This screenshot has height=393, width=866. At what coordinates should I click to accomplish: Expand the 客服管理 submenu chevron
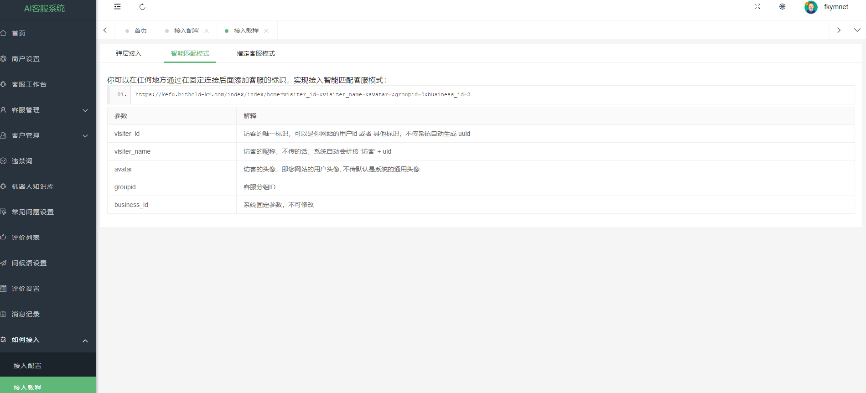point(85,110)
